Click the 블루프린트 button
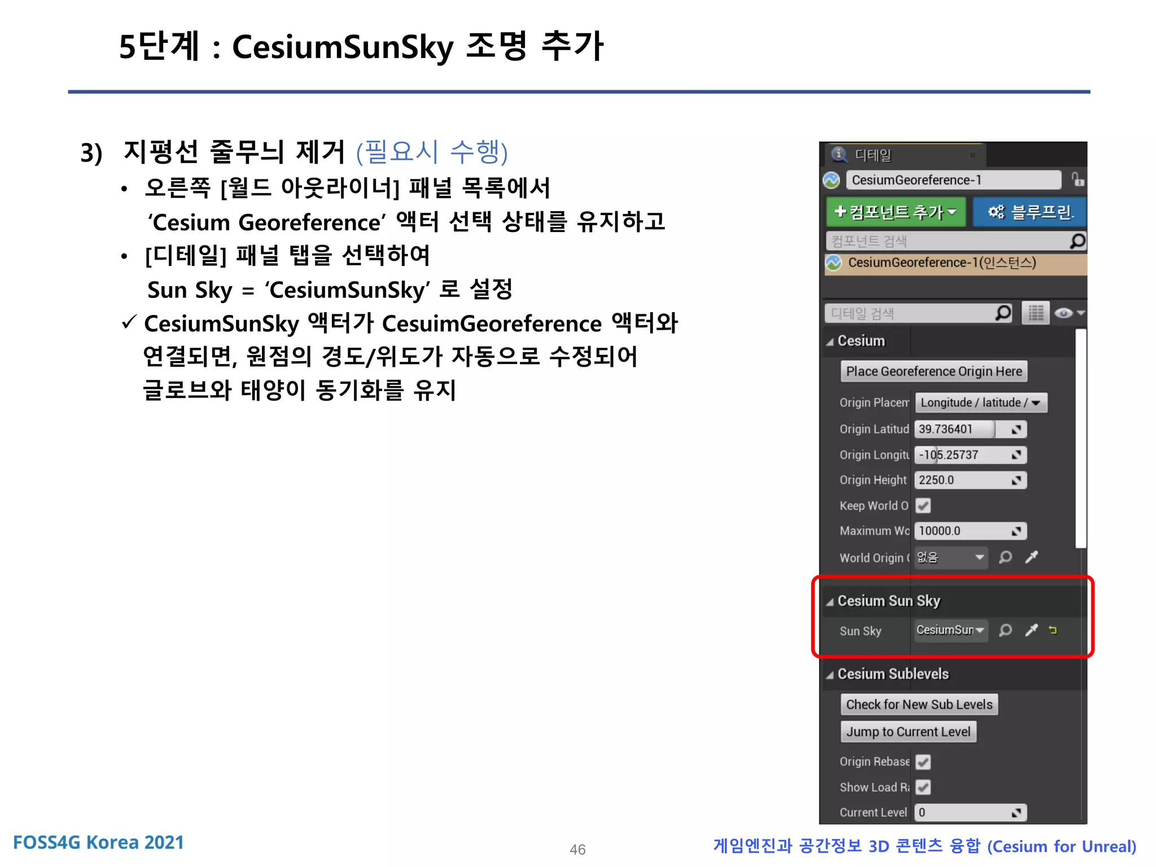Image resolution: width=1156 pixels, height=867 pixels. 1029,212
